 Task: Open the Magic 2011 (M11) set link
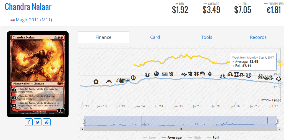(x=34, y=20)
